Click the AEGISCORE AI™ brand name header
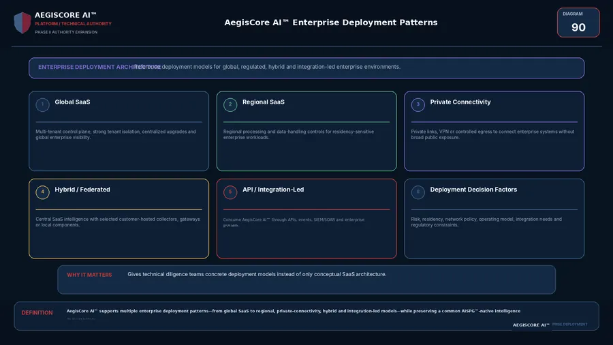Screen dimensions: 613x345 65,15
